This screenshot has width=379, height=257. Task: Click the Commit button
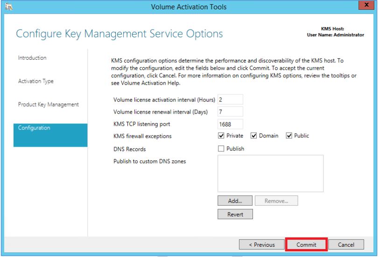pyautogui.click(x=306, y=245)
